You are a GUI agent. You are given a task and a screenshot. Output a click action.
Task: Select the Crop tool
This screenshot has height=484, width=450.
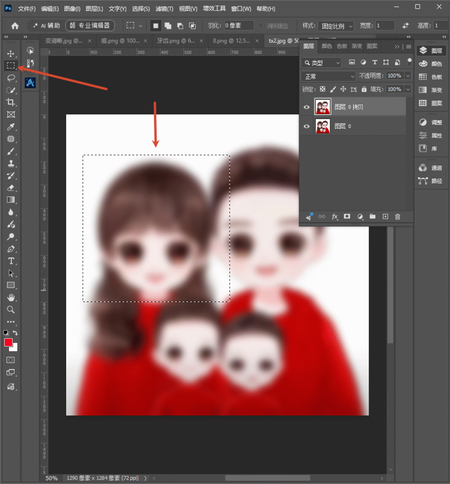11,102
